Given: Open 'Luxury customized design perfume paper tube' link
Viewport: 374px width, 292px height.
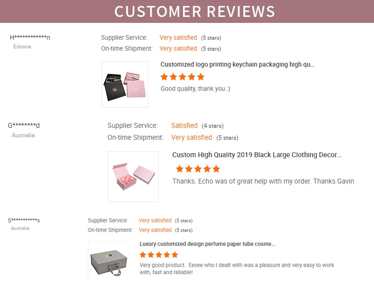Looking at the screenshot, I should 207,244.
